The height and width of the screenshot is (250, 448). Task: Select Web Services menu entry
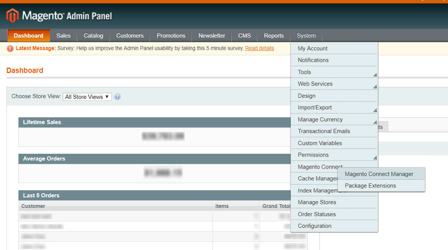click(334, 84)
